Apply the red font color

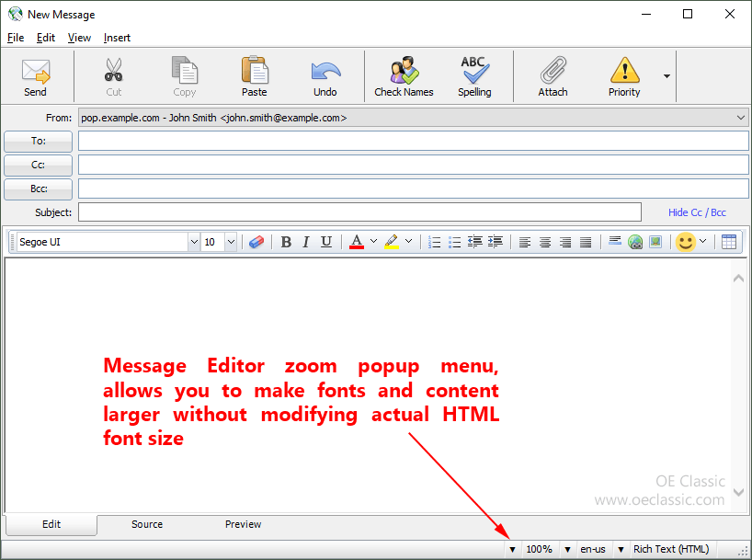tap(357, 242)
